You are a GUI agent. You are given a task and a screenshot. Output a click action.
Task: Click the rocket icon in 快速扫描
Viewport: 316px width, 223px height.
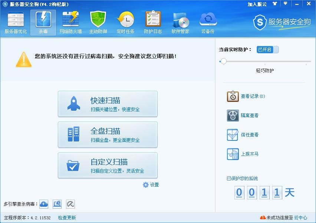point(73,103)
